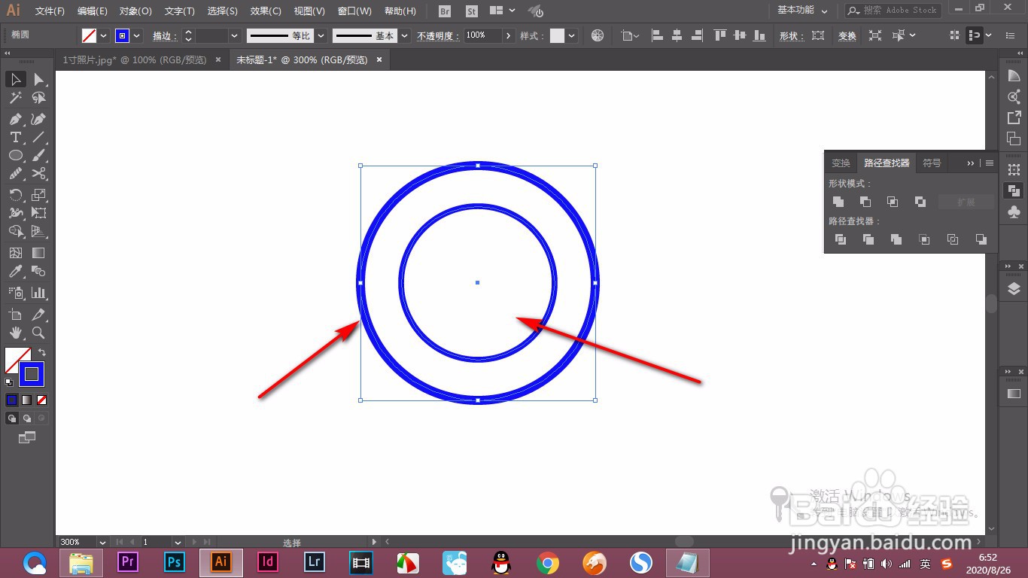The image size is (1028, 578).
Task: Select the Lasso tool
Action: click(39, 98)
